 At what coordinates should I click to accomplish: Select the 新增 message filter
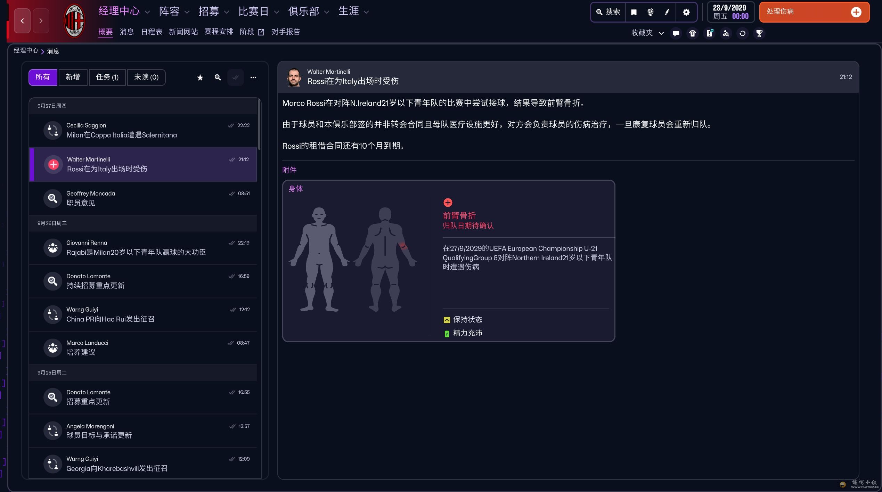click(x=73, y=77)
